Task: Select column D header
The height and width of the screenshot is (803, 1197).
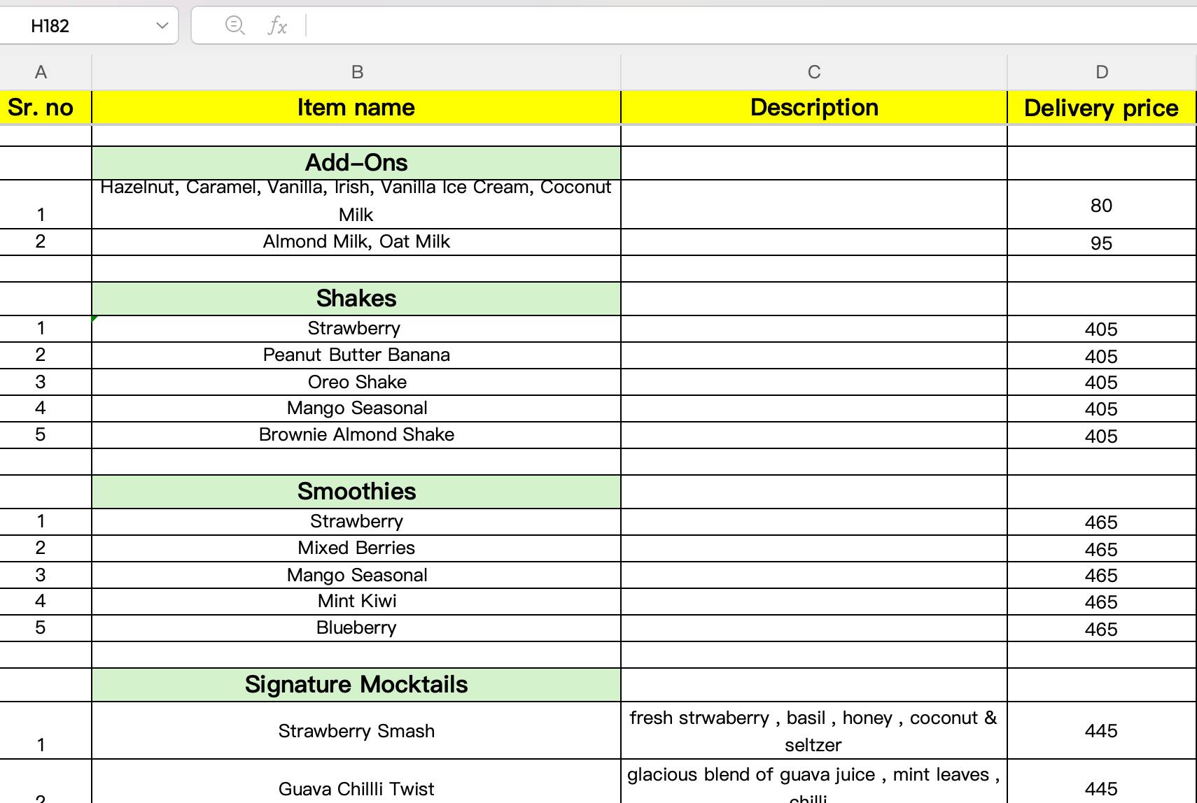Action: (1101, 72)
